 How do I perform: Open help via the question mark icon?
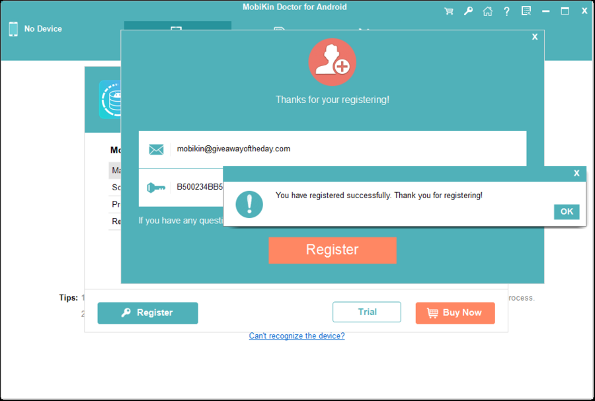click(x=506, y=11)
